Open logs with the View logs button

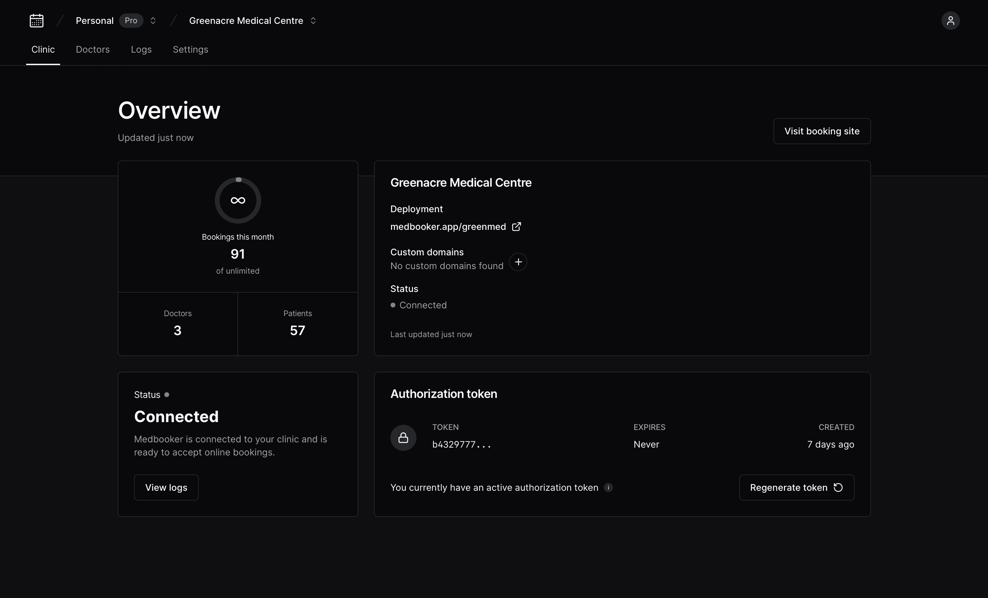pyautogui.click(x=166, y=487)
